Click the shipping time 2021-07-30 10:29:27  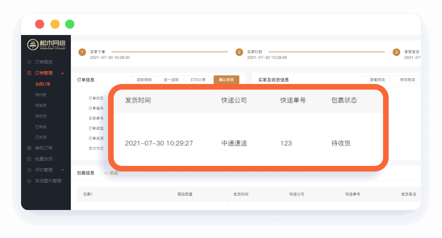(159, 143)
